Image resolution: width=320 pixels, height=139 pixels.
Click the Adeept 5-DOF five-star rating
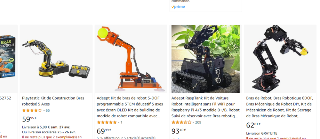pyautogui.click(x=107, y=122)
